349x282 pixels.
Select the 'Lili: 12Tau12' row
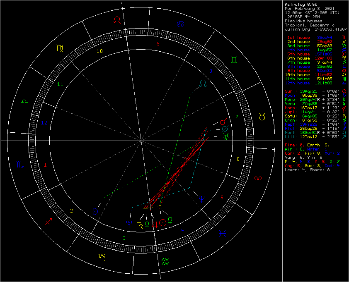click(x=315, y=137)
